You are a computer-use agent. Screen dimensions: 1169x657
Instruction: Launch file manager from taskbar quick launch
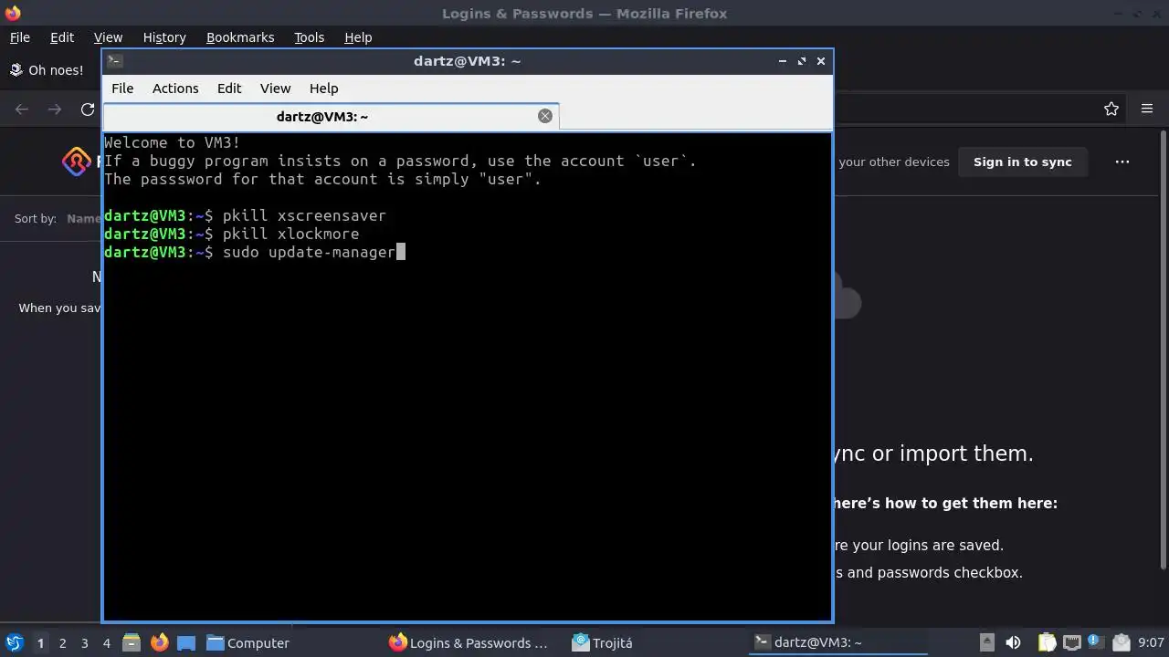(132, 642)
